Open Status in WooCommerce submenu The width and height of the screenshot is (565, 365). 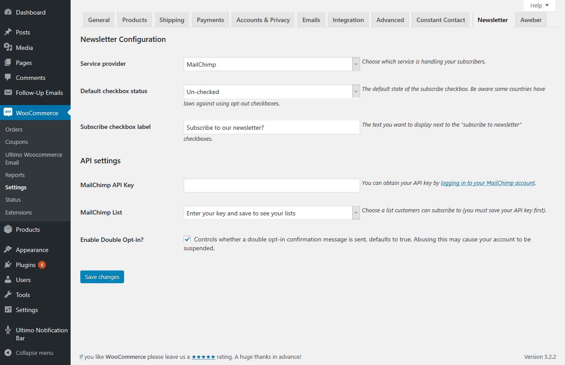[x=13, y=199]
